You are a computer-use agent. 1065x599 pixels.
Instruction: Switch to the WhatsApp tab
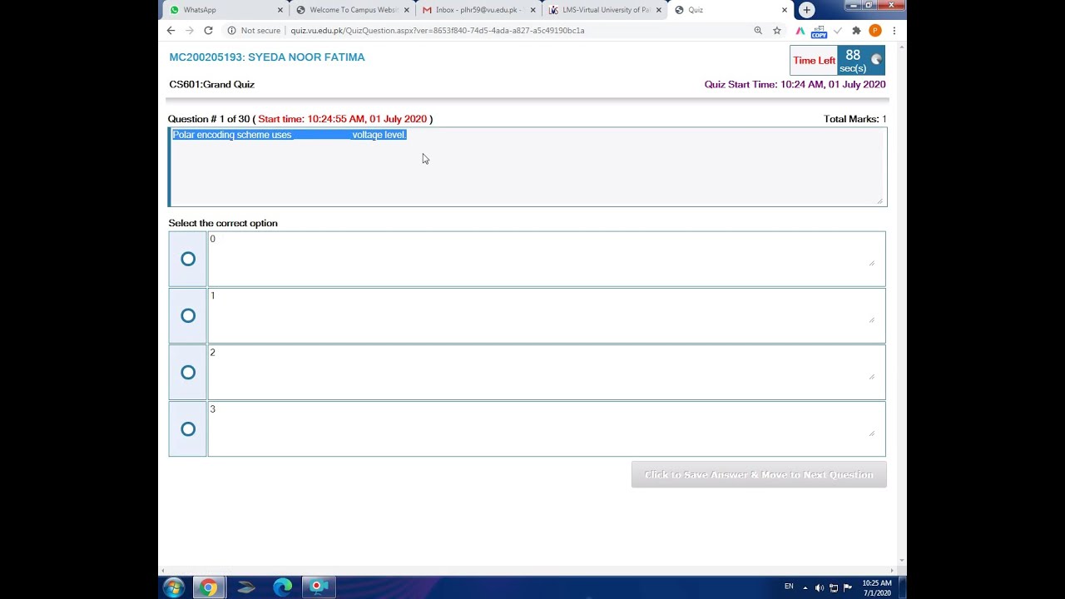tap(223, 10)
